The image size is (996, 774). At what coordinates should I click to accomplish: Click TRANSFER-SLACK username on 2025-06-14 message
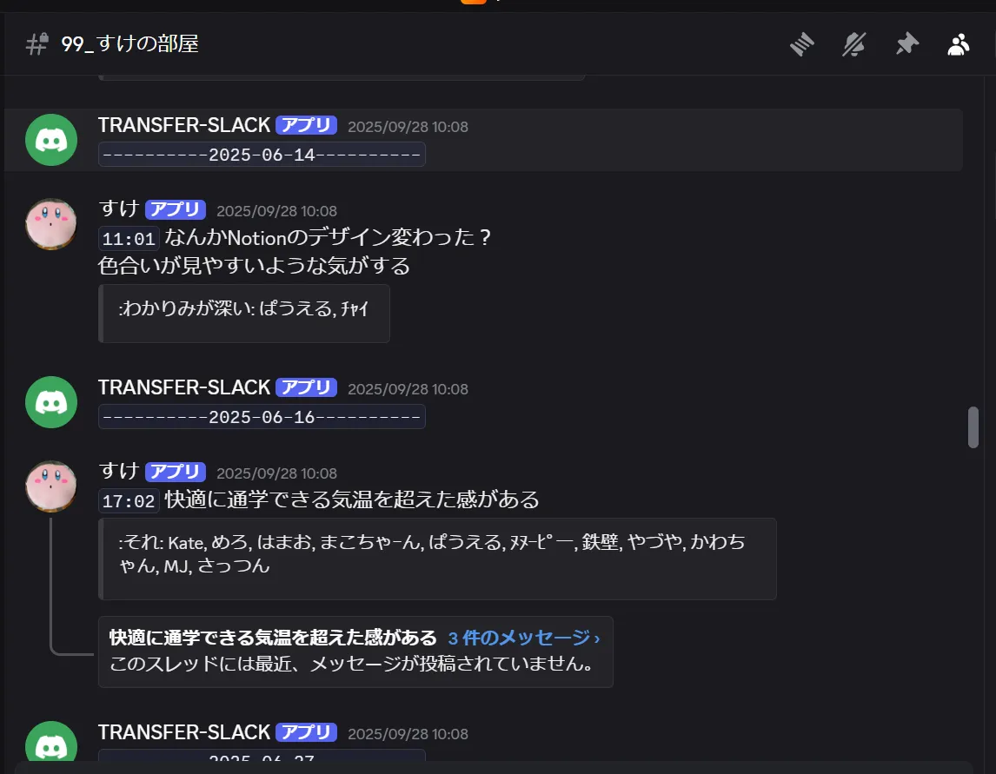coord(184,125)
